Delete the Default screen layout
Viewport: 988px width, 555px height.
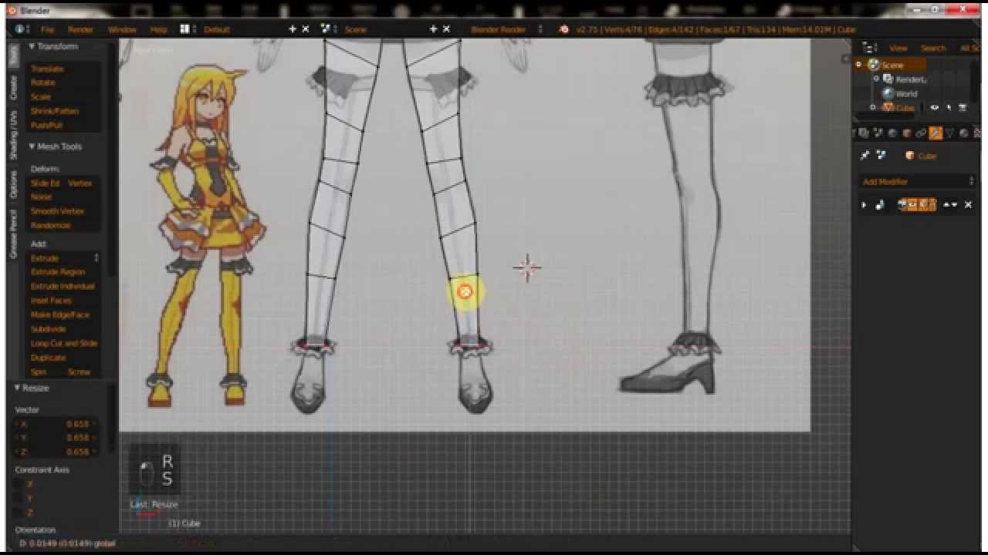click(x=306, y=29)
